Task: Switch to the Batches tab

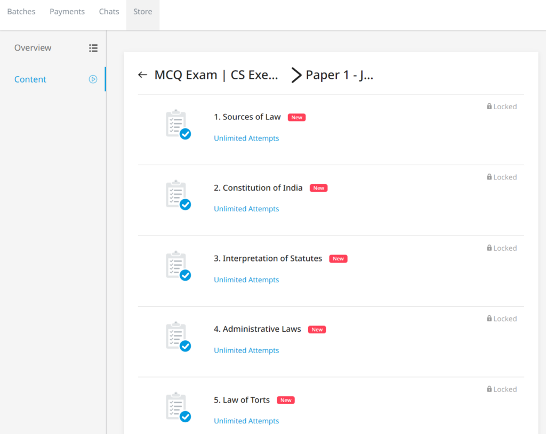Action: 21,11
